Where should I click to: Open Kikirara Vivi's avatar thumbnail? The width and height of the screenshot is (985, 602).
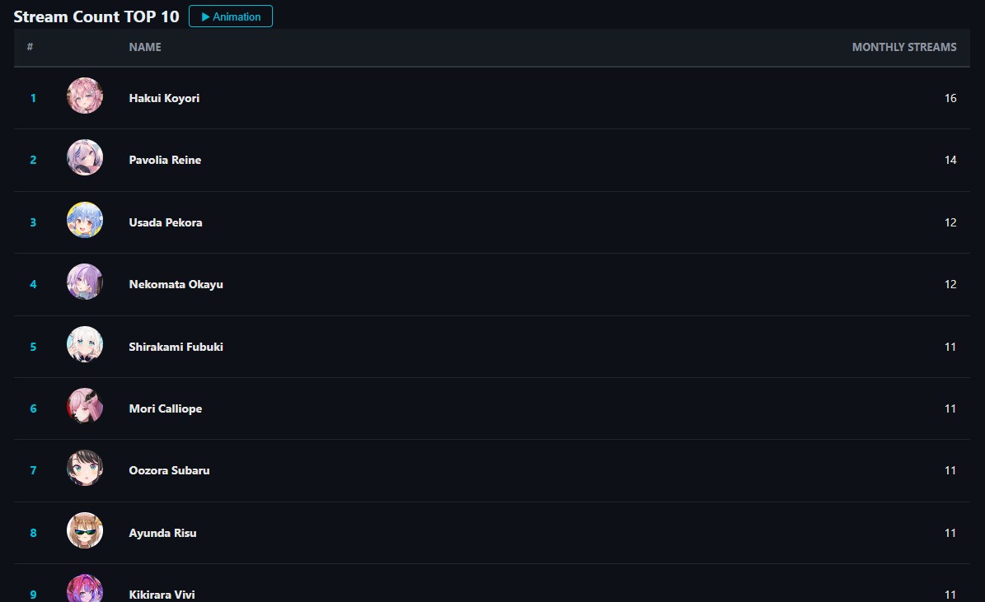[85, 589]
